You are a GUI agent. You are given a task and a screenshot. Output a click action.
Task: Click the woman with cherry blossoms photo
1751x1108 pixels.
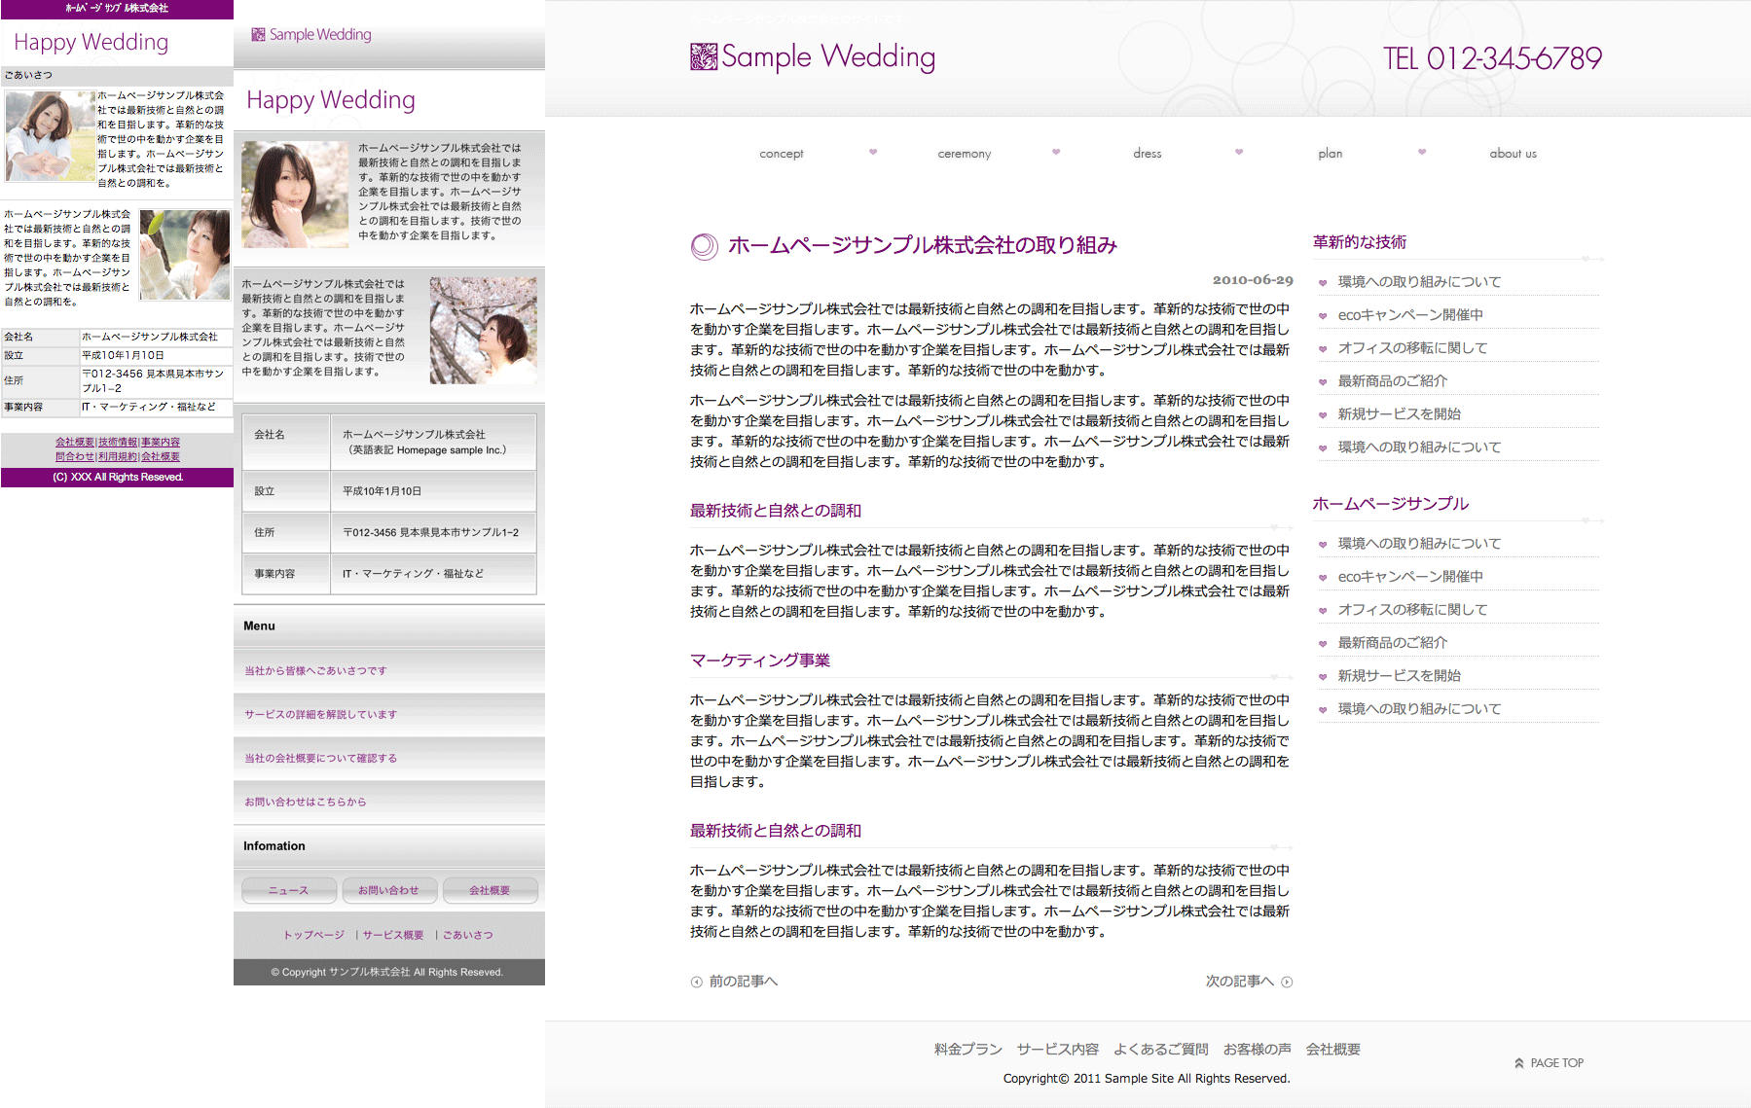(x=483, y=331)
